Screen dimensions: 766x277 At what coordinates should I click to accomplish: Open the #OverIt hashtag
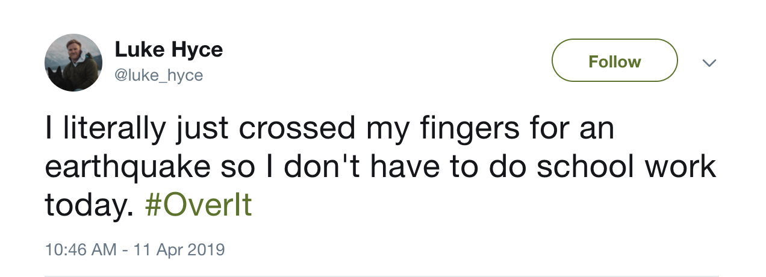[x=198, y=205]
